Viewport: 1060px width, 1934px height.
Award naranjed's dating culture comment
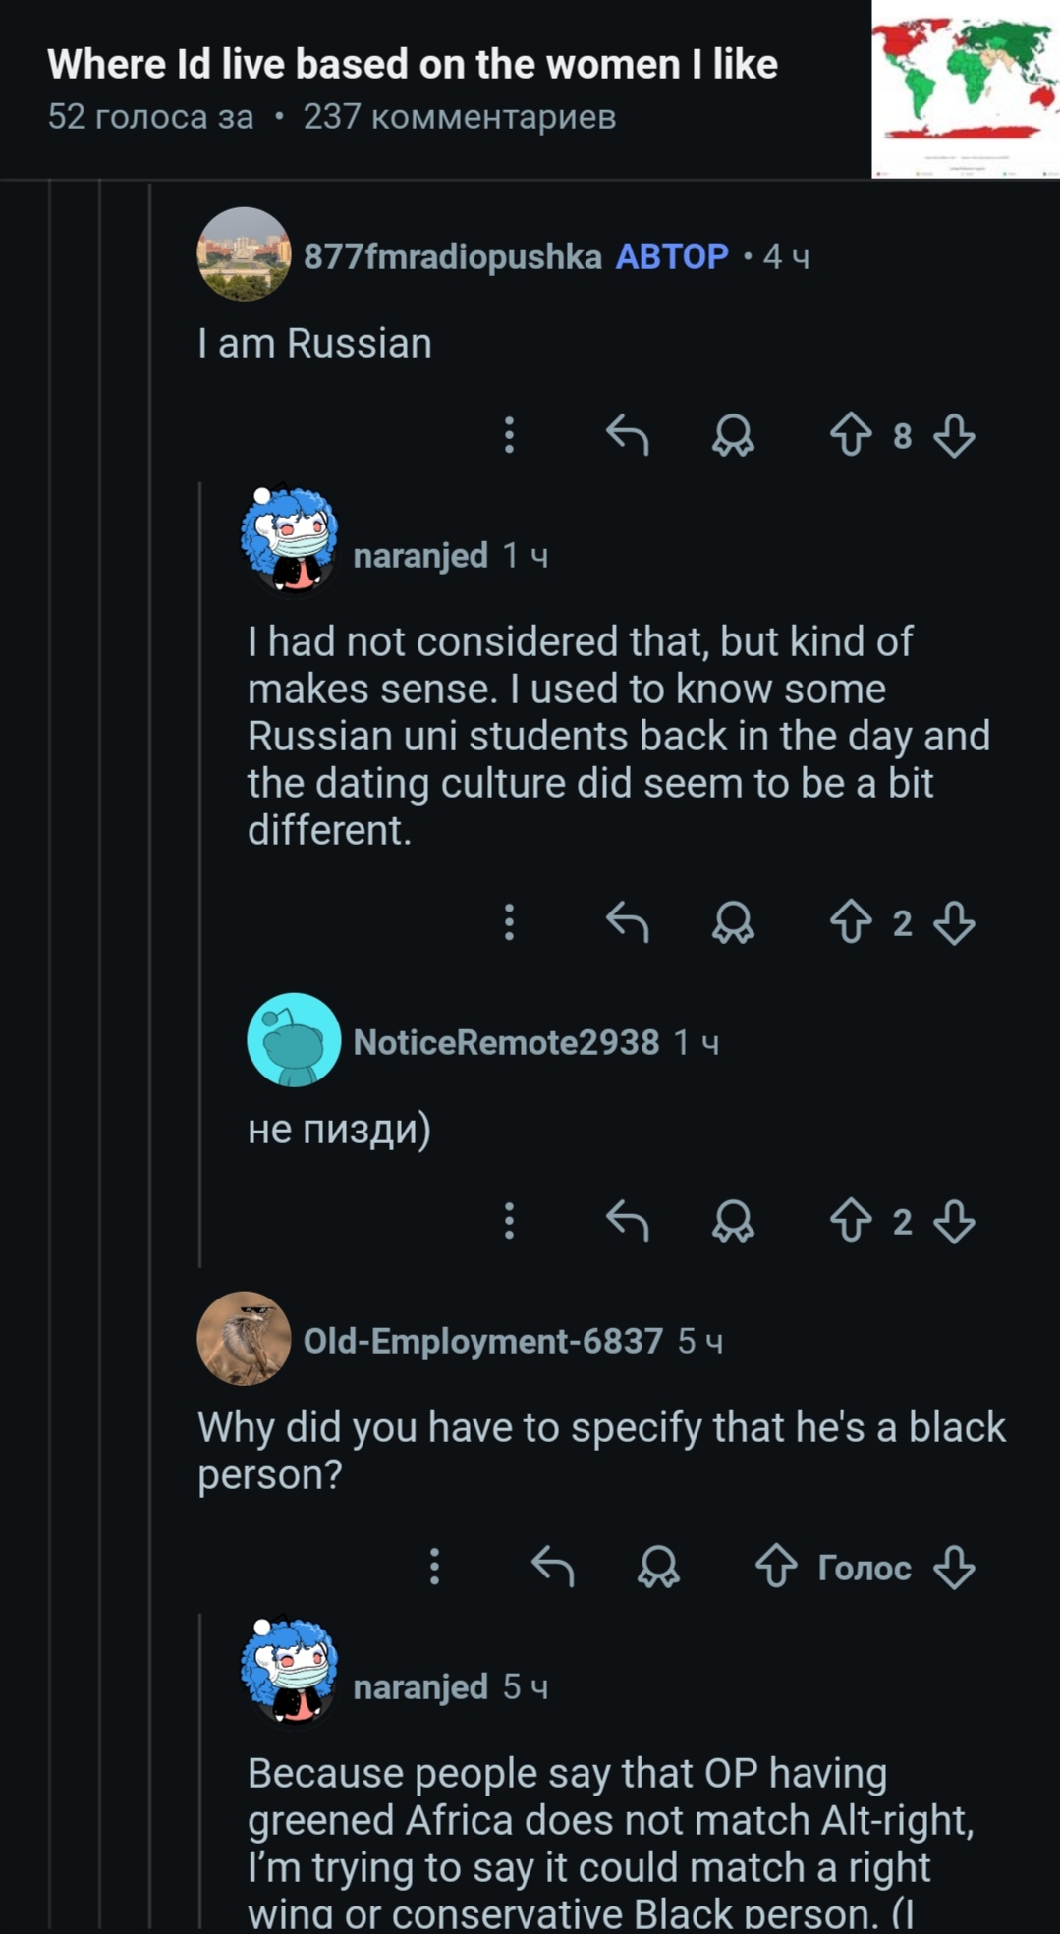733,922
